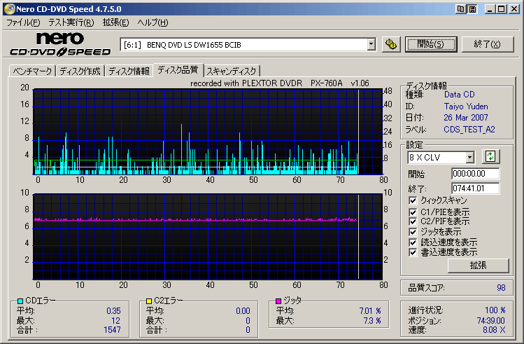Viewport: 524px width, 344px height.
Task: Open the BENQ drive selection dropdown
Action: [x=371, y=45]
